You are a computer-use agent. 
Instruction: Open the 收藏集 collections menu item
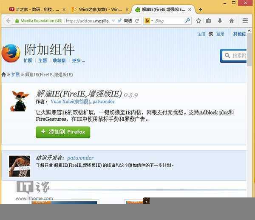click(x=59, y=60)
